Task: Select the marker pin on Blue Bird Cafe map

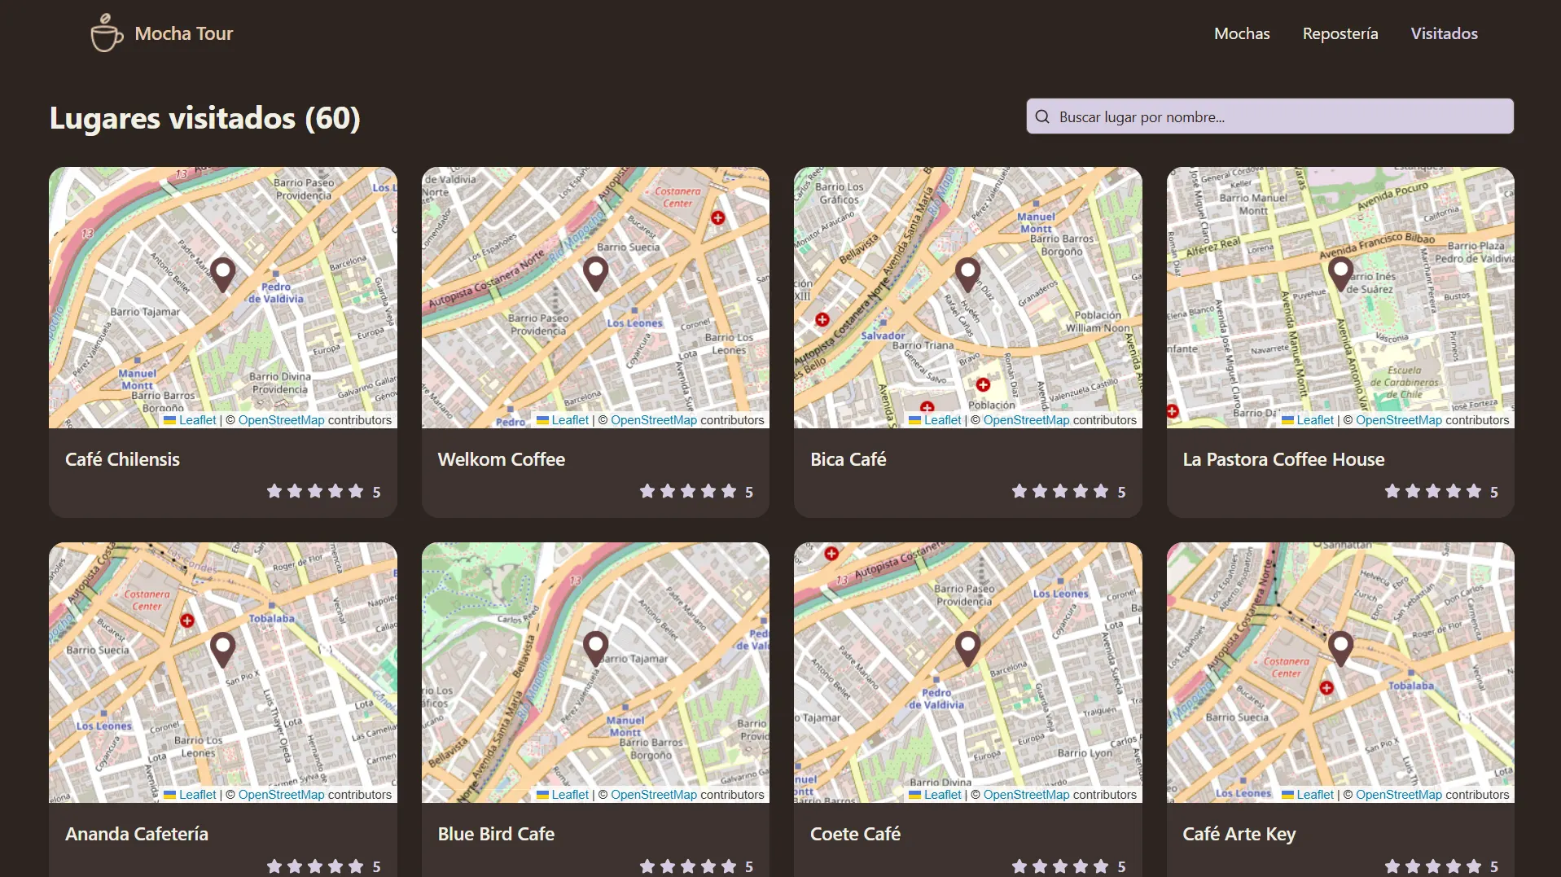Action: tap(596, 650)
